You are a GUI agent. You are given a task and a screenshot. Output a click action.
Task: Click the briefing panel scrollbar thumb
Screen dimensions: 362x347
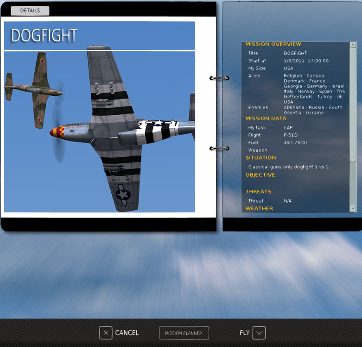(353, 105)
